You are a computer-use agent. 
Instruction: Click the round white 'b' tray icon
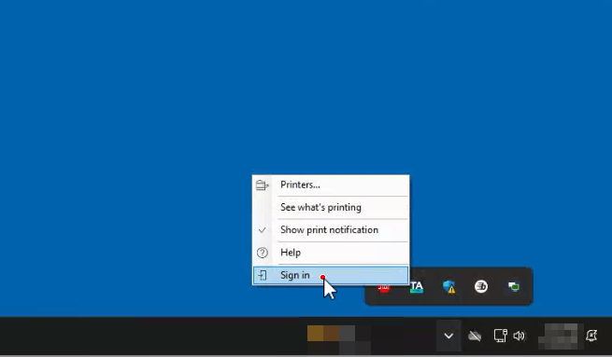click(x=481, y=286)
